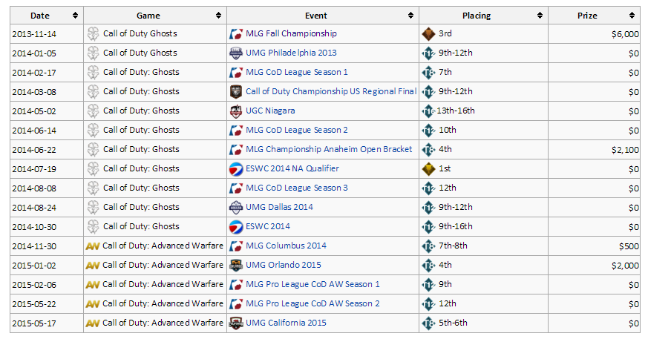Screen dimensions: 648x339
Task: Click placing icon in 2014-06-22 row
Action: pyautogui.click(x=428, y=150)
